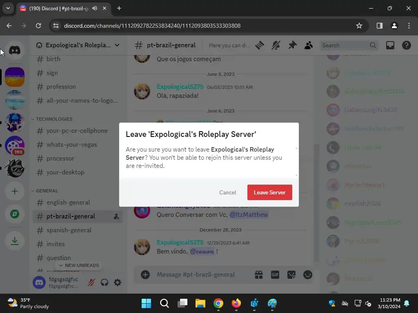This screenshot has height=313, width=418.
Task: Open the spanish-general channel
Action: point(78,230)
